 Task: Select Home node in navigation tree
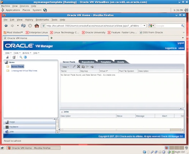coord(12,62)
